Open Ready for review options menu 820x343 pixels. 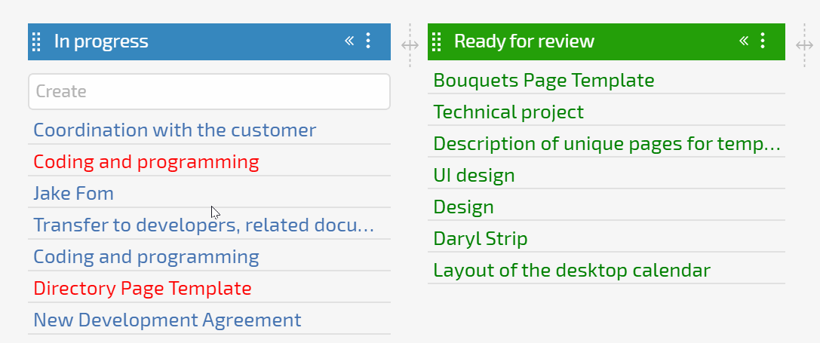click(x=763, y=41)
